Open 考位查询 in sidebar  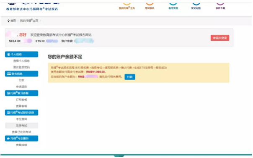point(21,119)
